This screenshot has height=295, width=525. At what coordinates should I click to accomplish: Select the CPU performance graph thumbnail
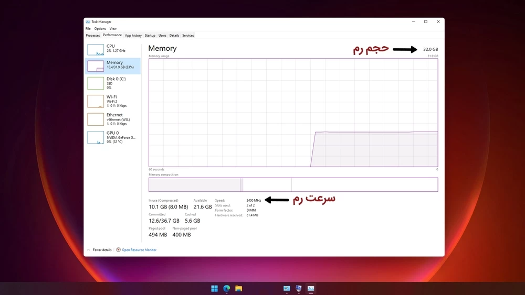coord(96,50)
